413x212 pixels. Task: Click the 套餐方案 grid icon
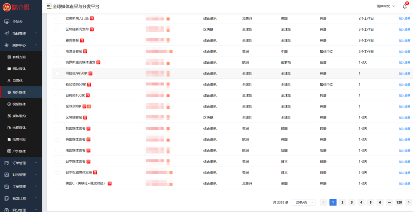click(9, 57)
